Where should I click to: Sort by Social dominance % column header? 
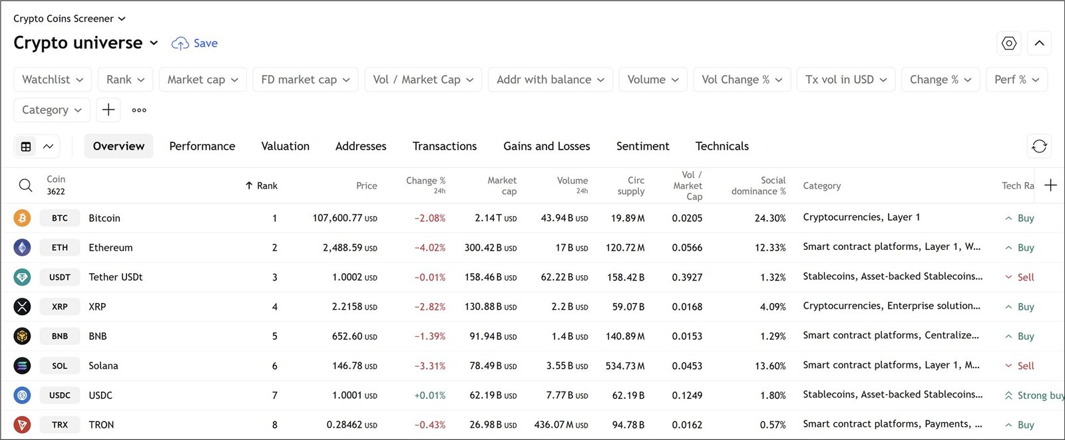pos(759,185)
